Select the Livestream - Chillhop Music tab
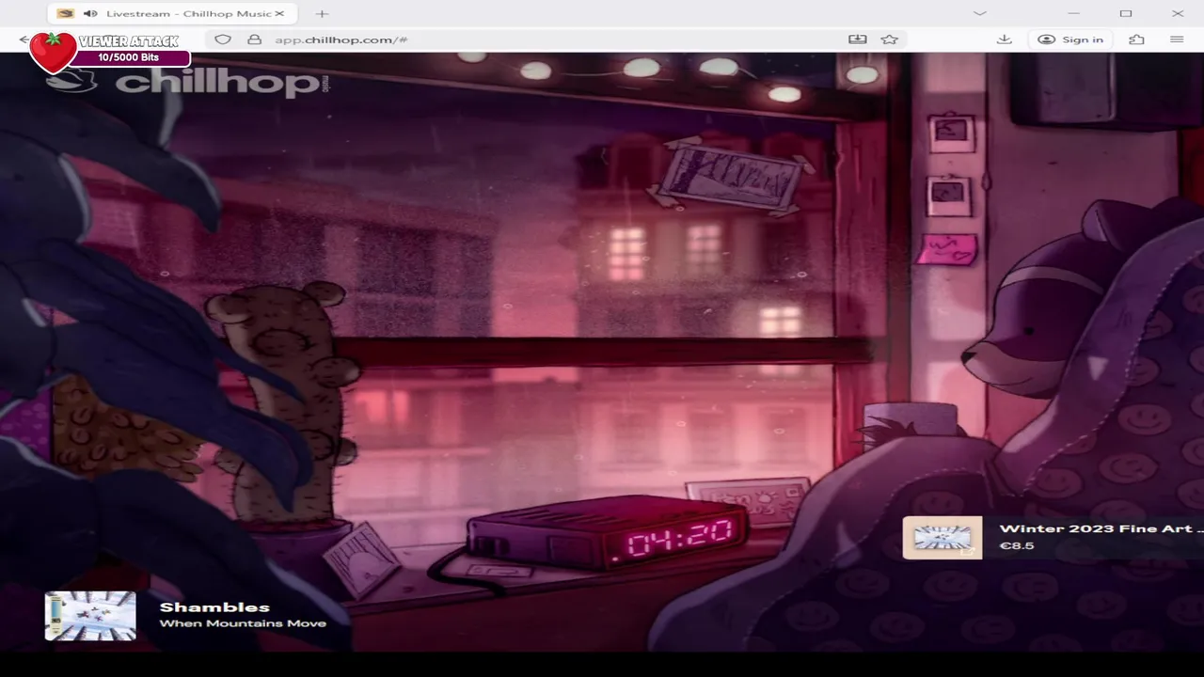Viewport: 1204px width, 677px height. [x=170, y=14]
